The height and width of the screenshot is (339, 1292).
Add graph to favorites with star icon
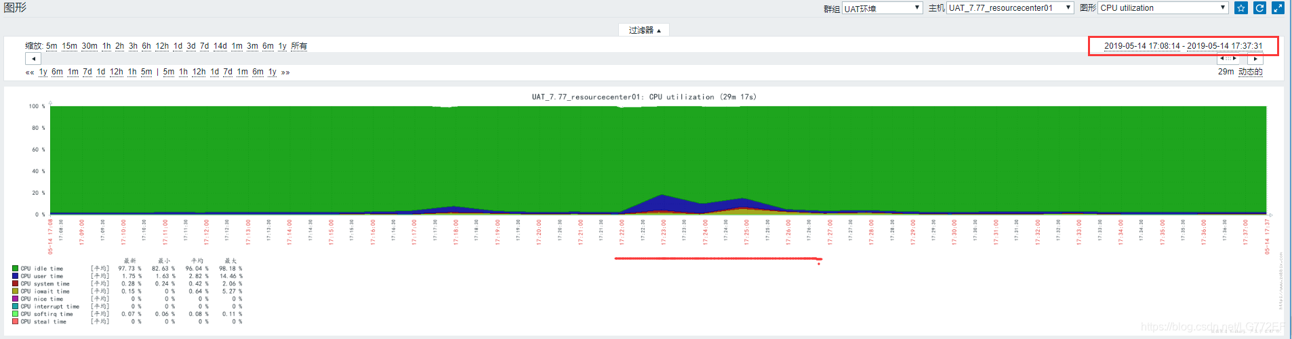coord(1241,8)
